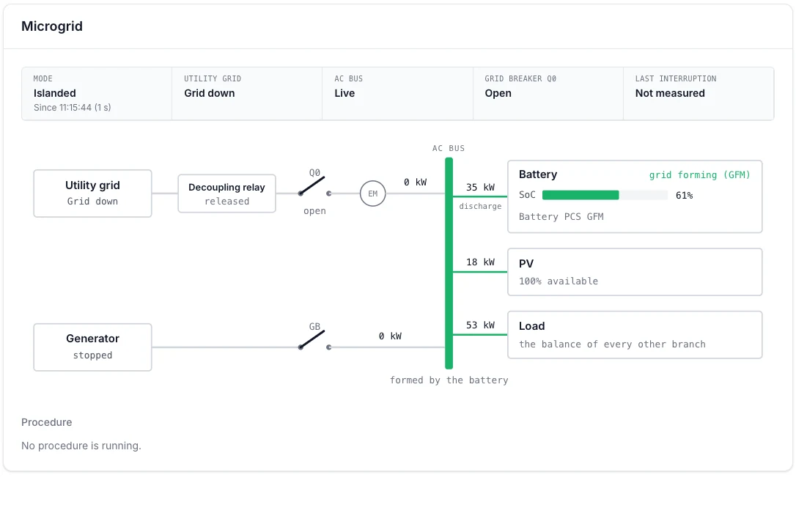Click the '0 kW' value next to EM

click(x=416, y=183)
